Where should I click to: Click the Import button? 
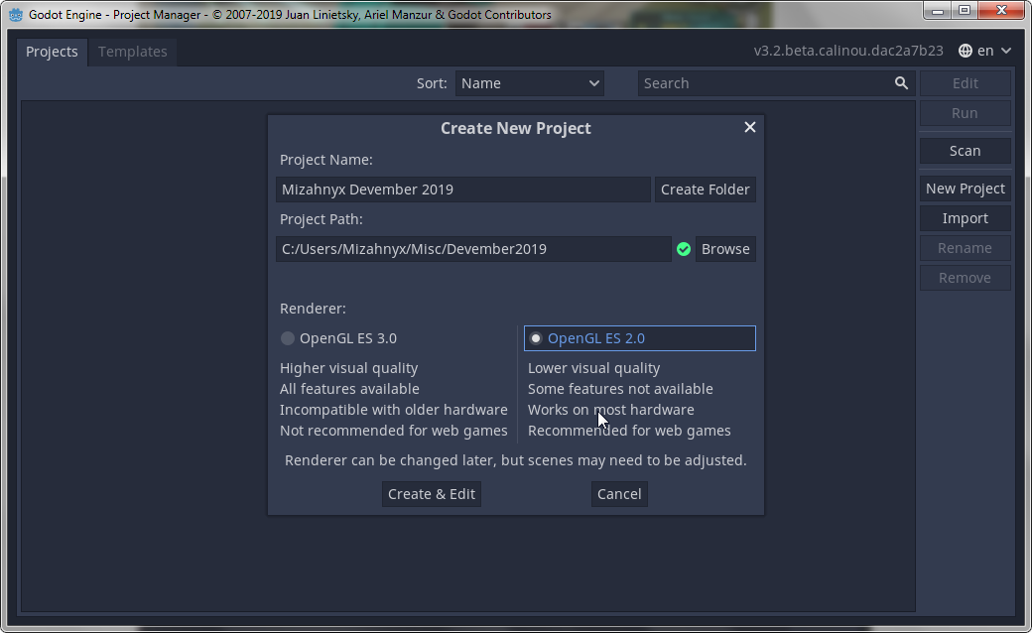pyautogui.click(x=965, y=218)
